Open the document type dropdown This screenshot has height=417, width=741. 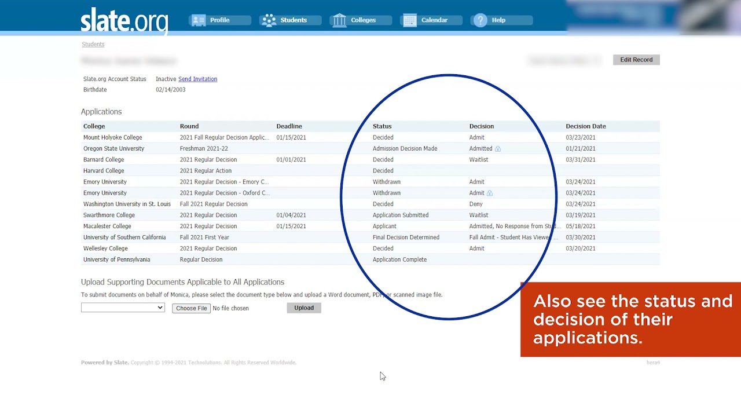pos(123,308)
